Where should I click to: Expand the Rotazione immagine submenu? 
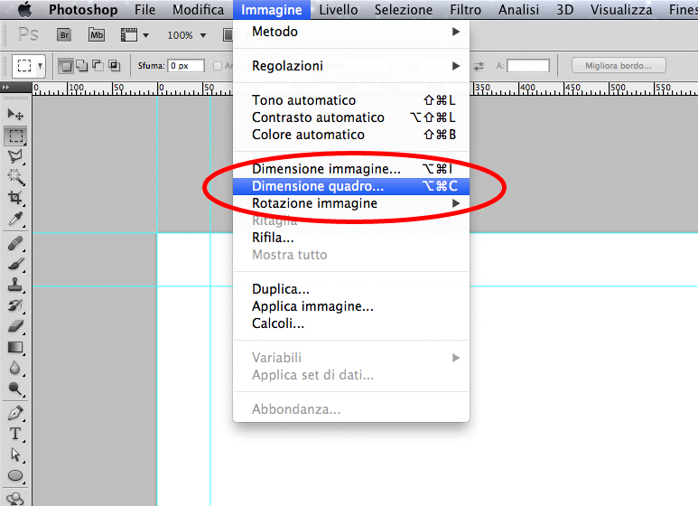(351, 203)
